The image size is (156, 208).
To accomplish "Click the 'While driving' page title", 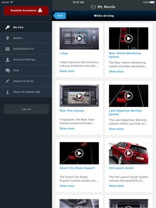I will [104, 16].
